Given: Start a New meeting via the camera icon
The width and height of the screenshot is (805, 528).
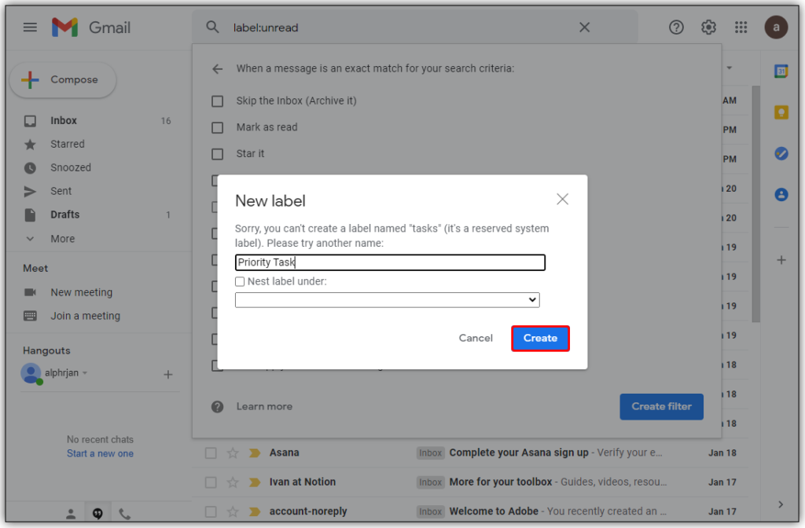Looking at the screenshot, I should coord(29,291).
